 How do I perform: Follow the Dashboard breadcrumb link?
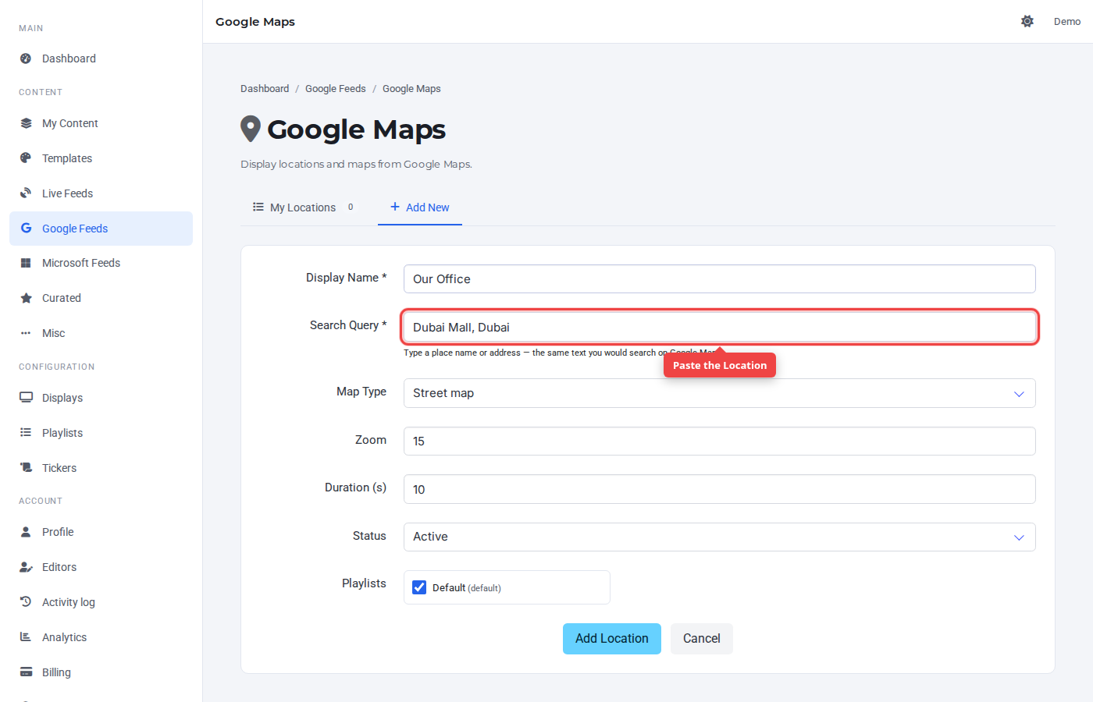click(x=265, y=89)
